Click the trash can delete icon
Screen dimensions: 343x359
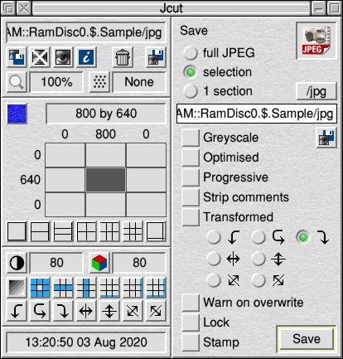(x=123, y=57)
